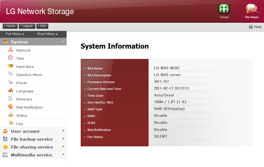Click the Hard drive pie icon
Image resolution: width=264 pixels, height=167 pixels.
point(10,66)
